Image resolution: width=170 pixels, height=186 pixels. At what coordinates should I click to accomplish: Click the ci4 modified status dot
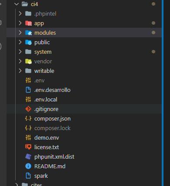153,4
